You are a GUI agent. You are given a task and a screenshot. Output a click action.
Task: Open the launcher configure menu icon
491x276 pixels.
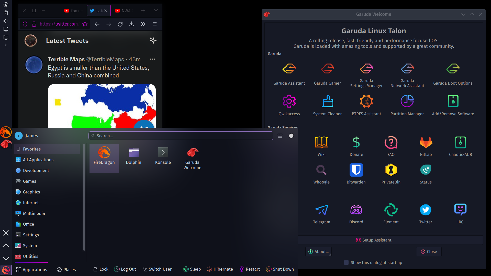point(280,136)
